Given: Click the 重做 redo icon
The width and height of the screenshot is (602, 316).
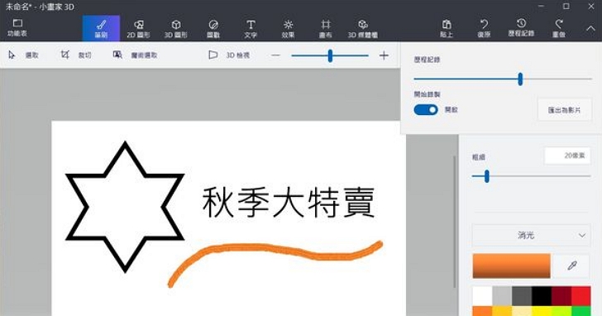Looking at the screenshot, I should [x=559, y=28].
